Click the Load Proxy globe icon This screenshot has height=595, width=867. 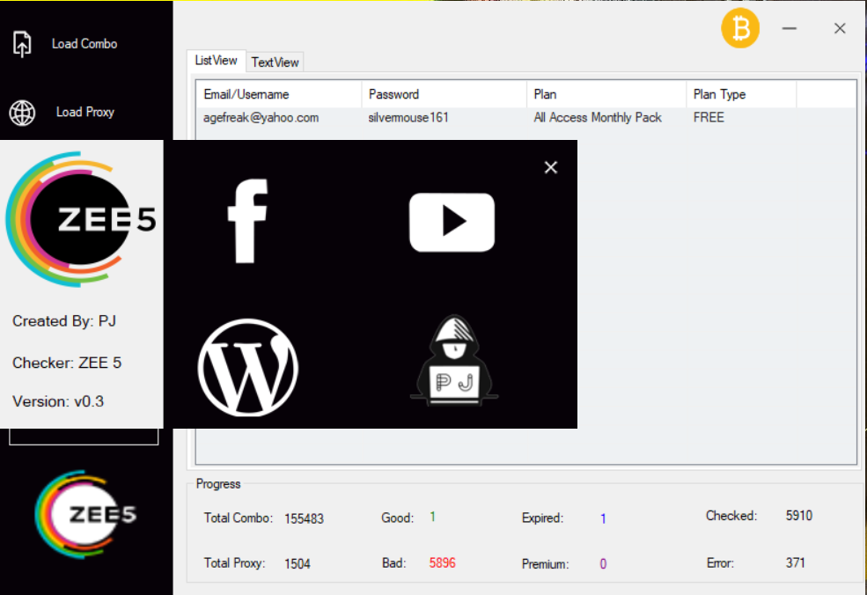pyautogui.click(x=22, y=113)
